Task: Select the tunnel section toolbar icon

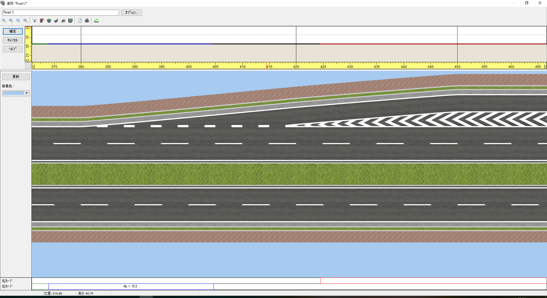Action: tap(63, 20)
